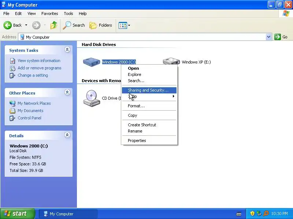The image size is (293, 219).
Task: Click the View system information icon
Action: pos(12,61)
